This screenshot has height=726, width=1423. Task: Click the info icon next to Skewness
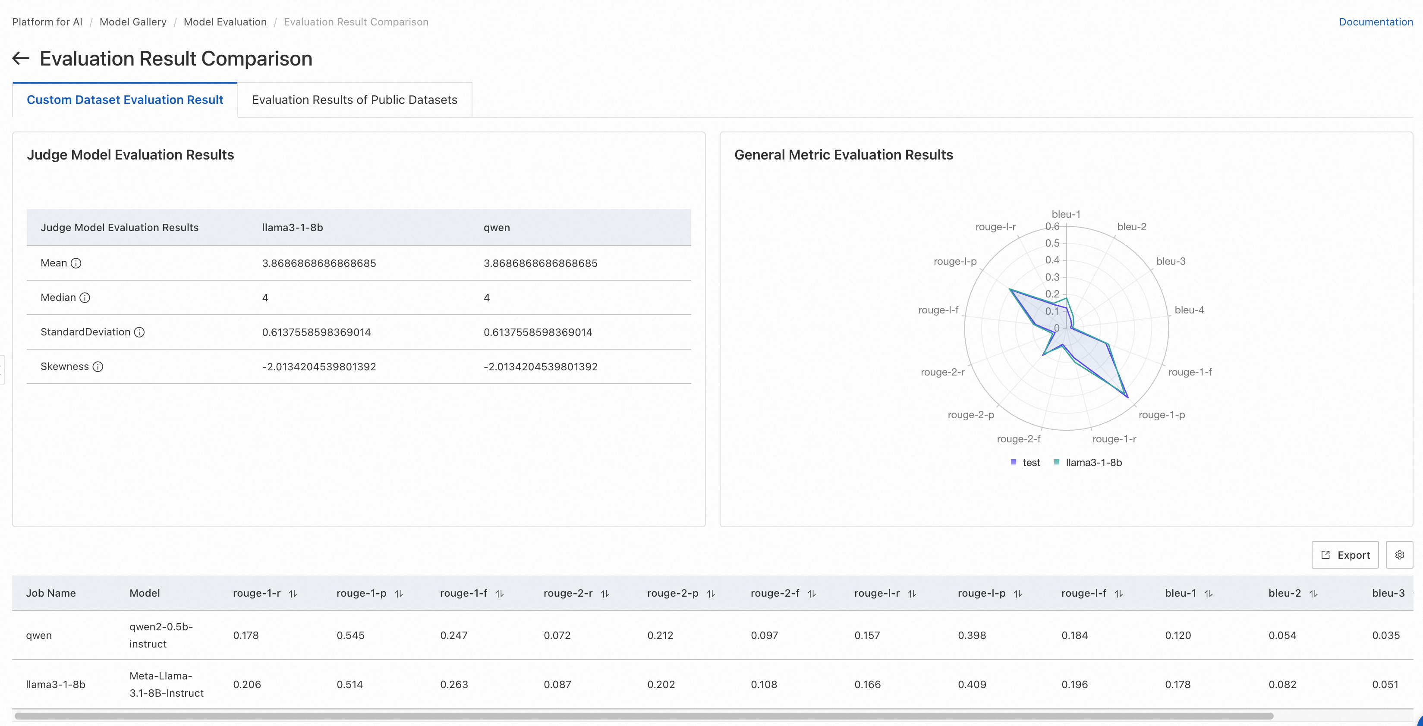pyautogui.click(x=98, y=366)
